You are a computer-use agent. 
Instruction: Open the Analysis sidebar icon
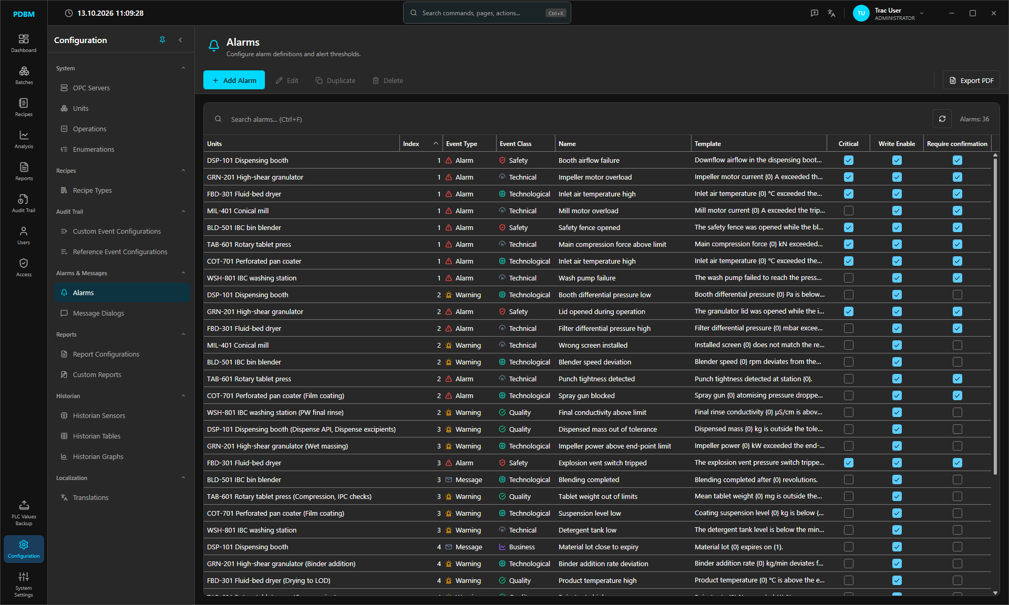coord(24,140)
